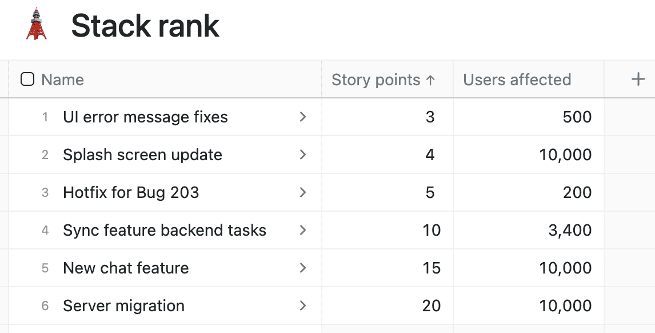Click the Users affected cell showing 200

(x=578, y=192)
